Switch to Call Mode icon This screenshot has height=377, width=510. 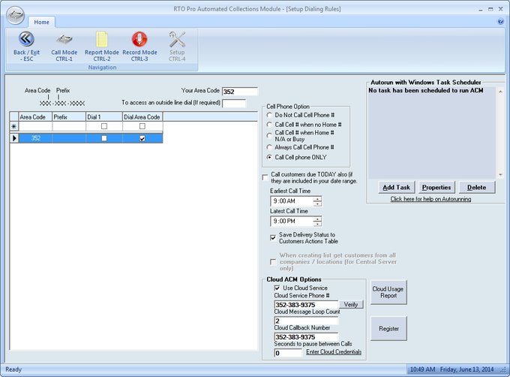pos(64,40)
